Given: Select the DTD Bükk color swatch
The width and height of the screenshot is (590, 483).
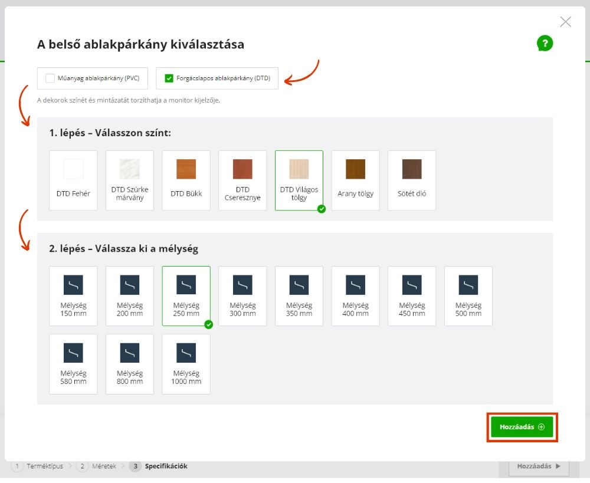Looking at the screenshot, I should (186, 169).
